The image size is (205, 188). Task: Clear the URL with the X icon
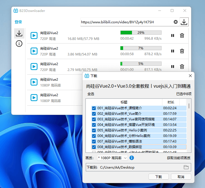[x=175, y=22]
